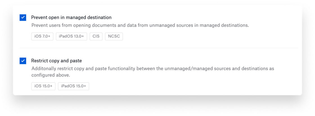315x116 pixels.
Task: Click the misspelled word "Additonally"
Action: tap(44, 69)
